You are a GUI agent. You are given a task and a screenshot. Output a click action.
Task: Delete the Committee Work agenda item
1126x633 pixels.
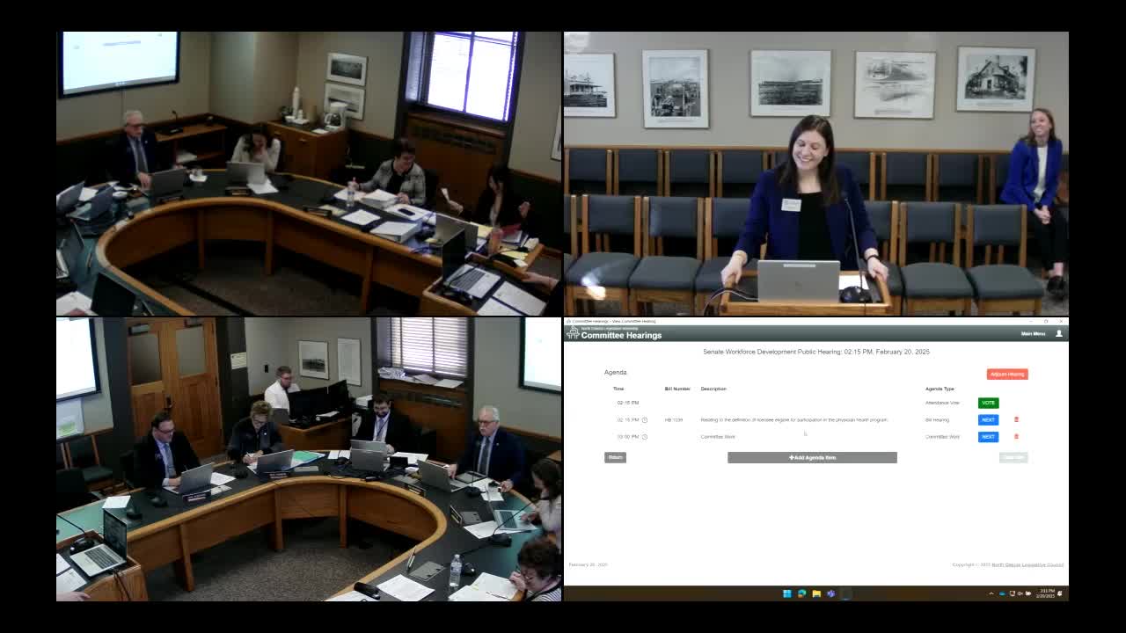(1016, 436)
